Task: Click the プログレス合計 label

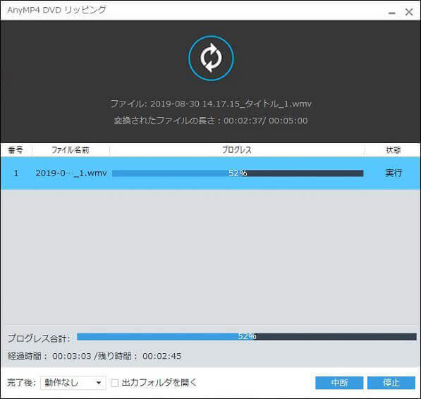Action: 39,338
